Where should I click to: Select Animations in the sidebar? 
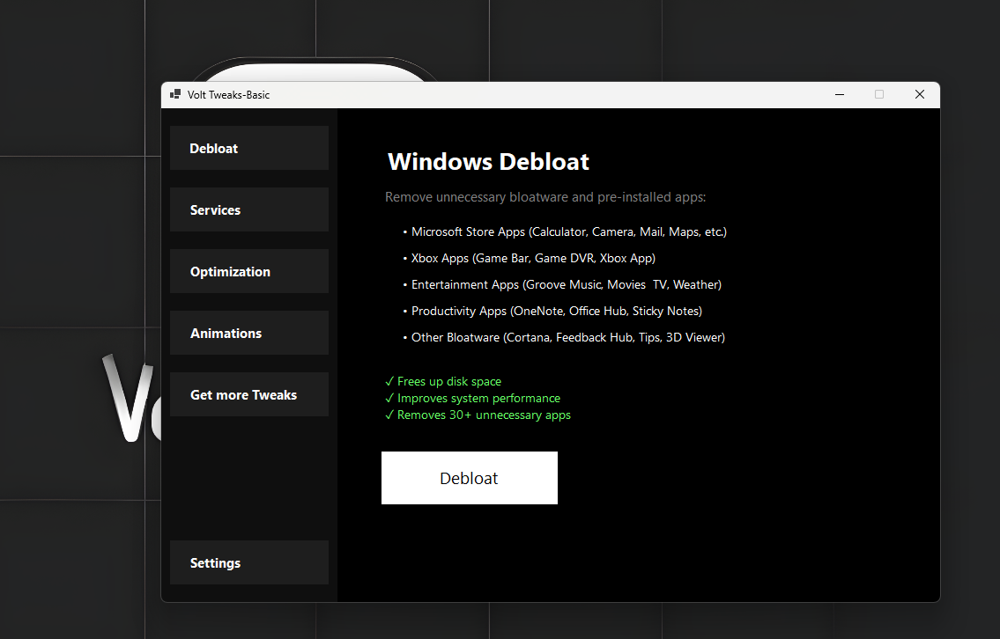pos(248,333)
